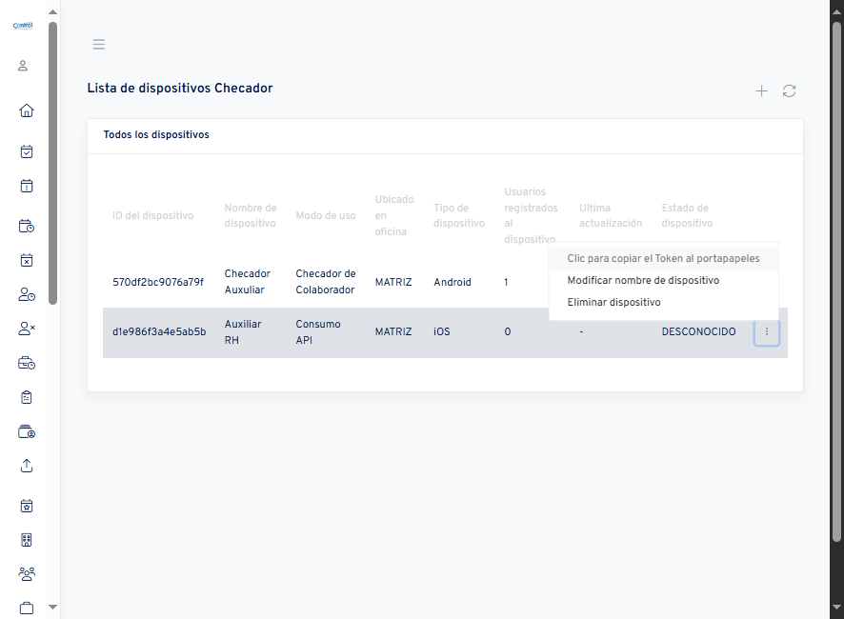Select device ID d1e986f3a4e5ab5b
This screenshot has width=844, height=619.
click(x=159, y=331)
